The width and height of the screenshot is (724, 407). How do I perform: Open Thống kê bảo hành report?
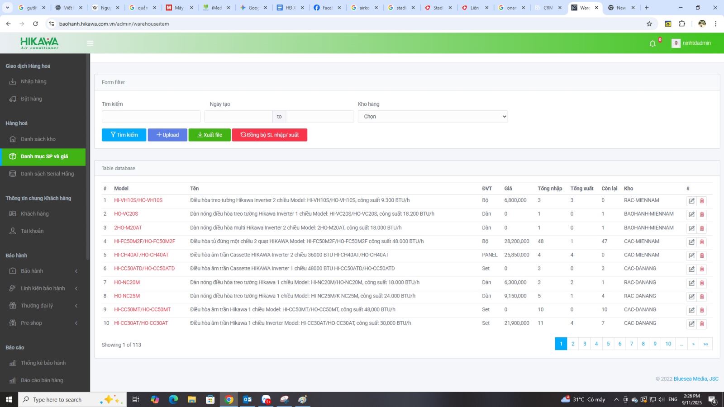(43, 363)
